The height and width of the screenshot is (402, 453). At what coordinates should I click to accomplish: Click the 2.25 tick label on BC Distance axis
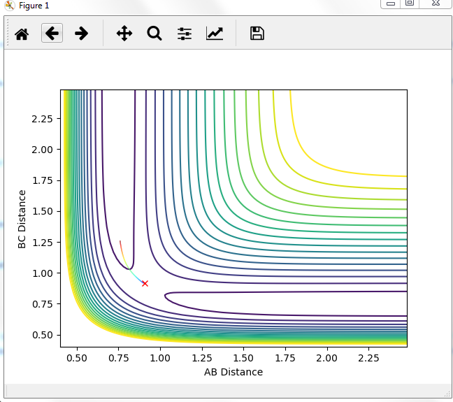point(43,118)
